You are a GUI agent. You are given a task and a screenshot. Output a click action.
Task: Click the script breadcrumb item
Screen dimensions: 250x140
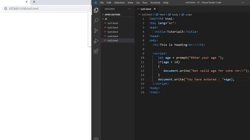(x=188, y=15)
